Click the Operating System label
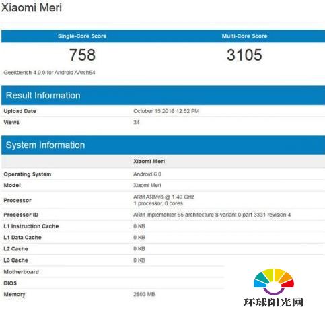The image size is (325, 313). click(x=28, y=174)
